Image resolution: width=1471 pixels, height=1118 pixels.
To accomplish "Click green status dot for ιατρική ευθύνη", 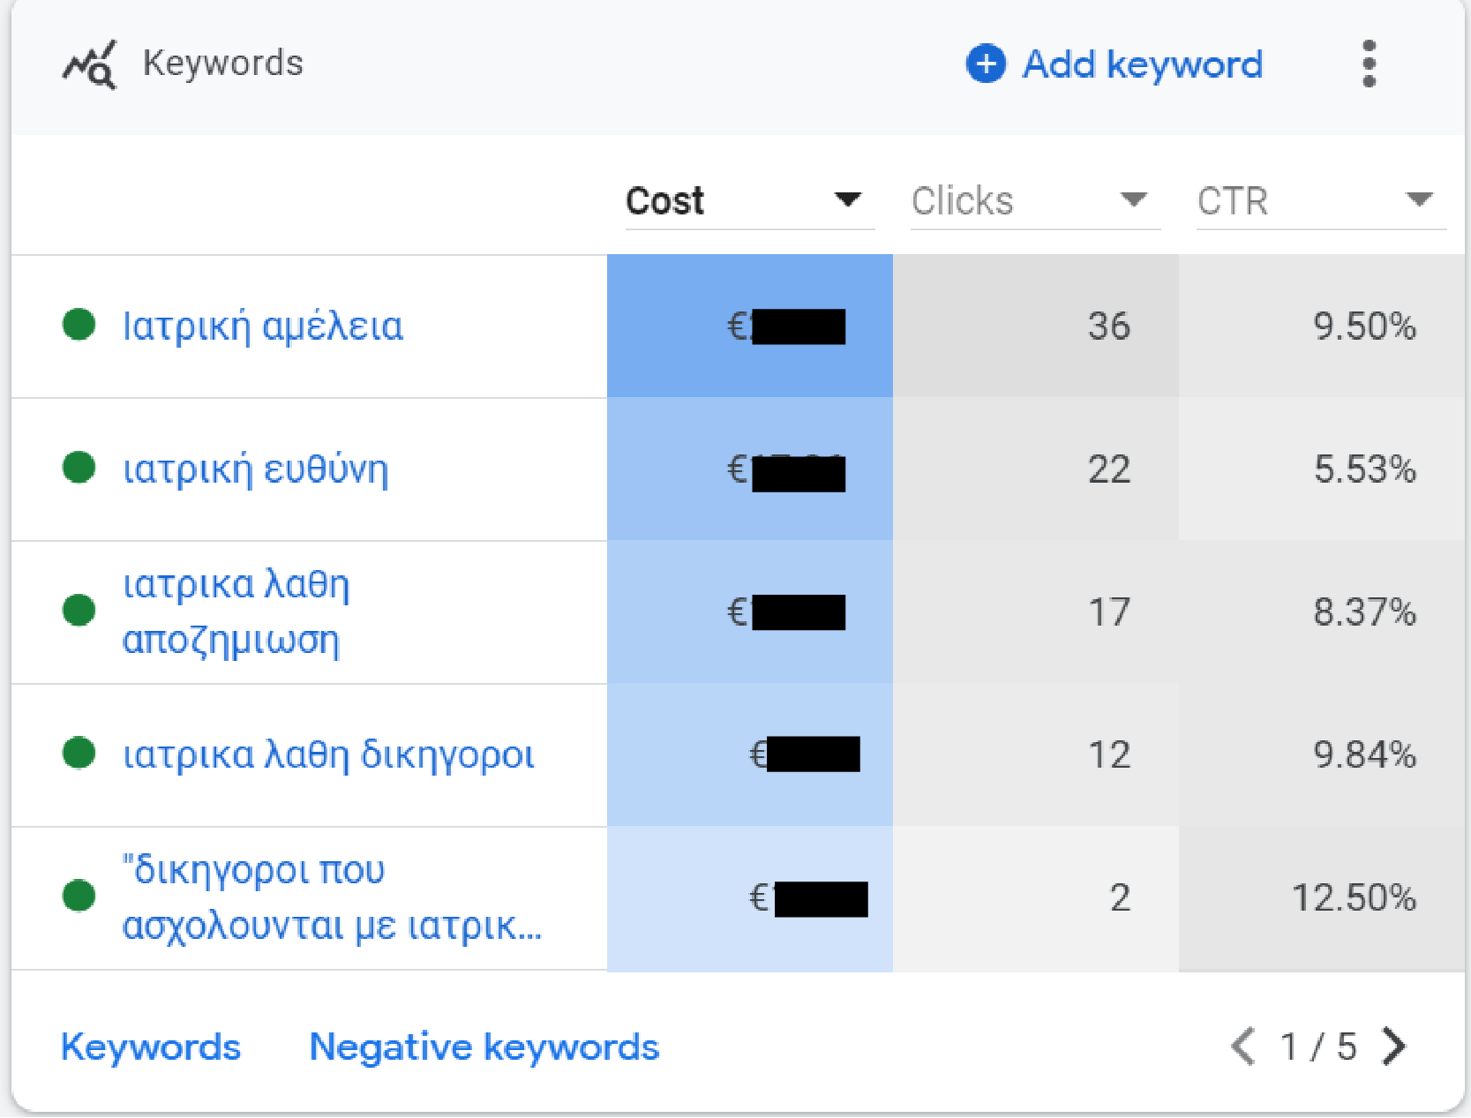I will pos(79,468).
